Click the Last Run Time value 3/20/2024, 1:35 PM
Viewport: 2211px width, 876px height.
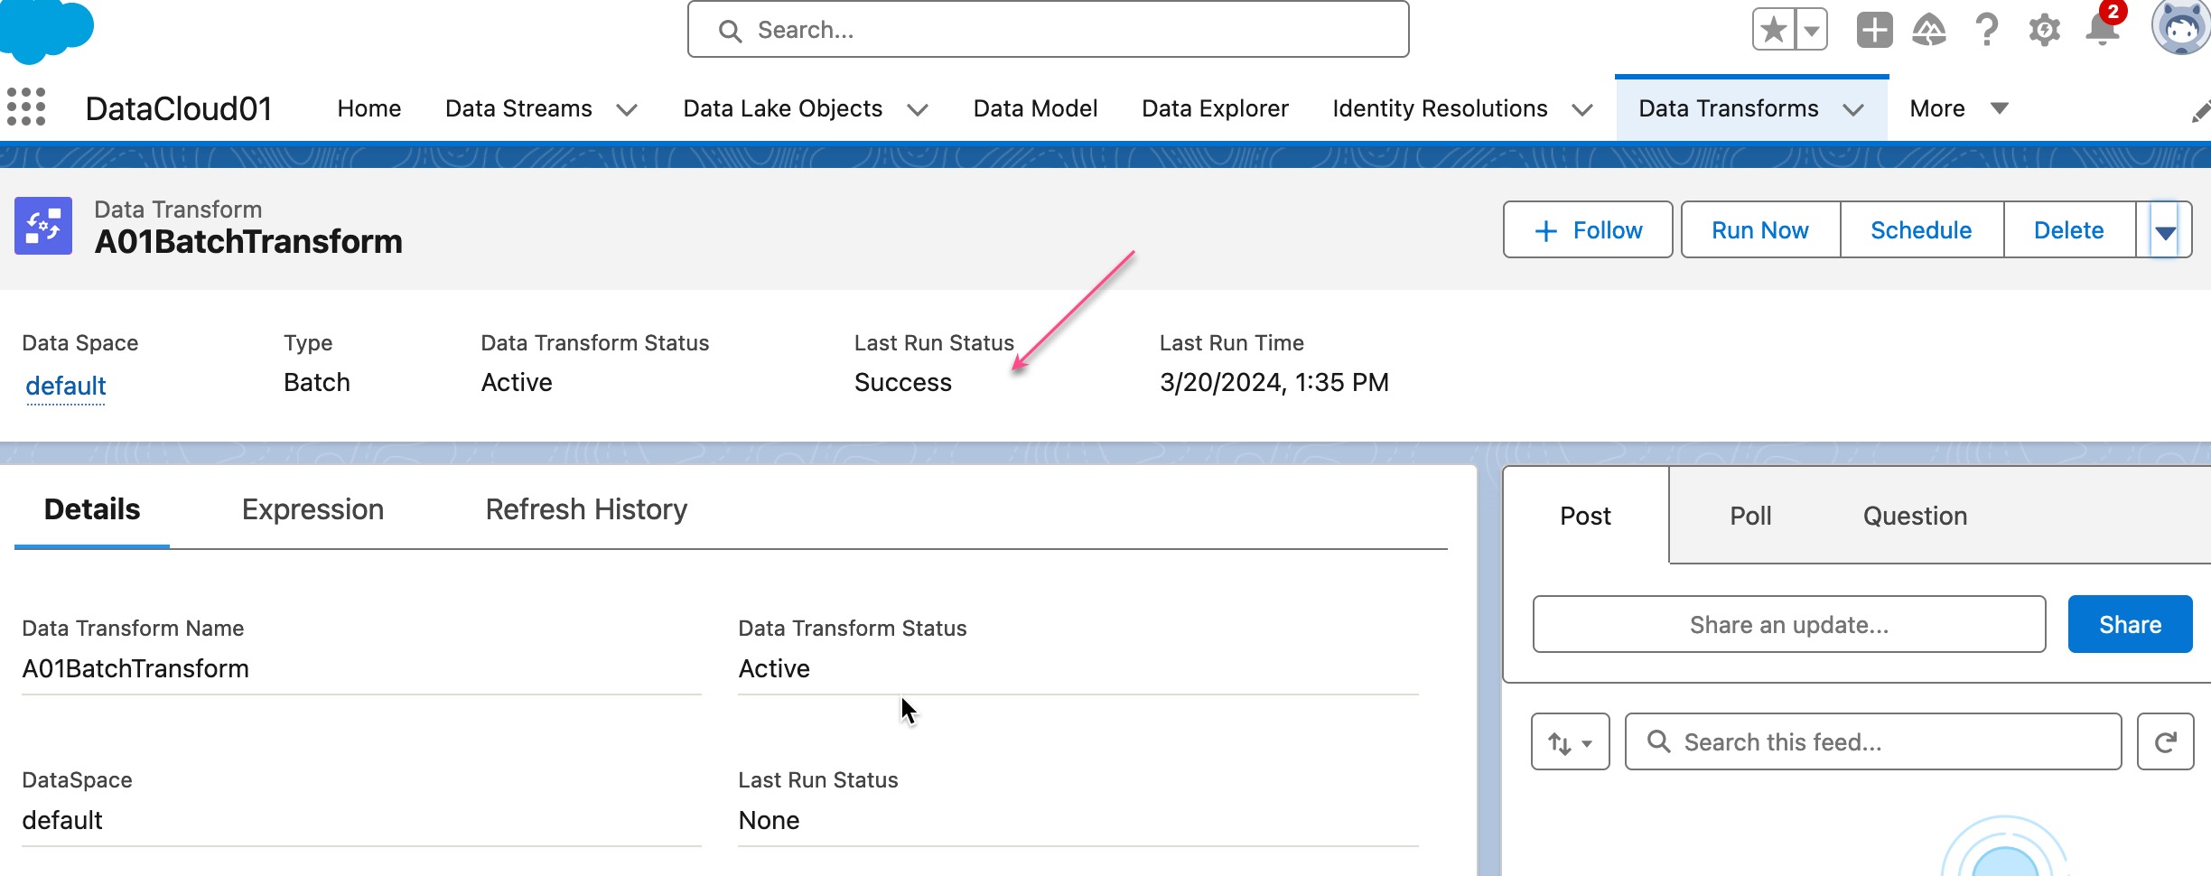pos(1273,382)
